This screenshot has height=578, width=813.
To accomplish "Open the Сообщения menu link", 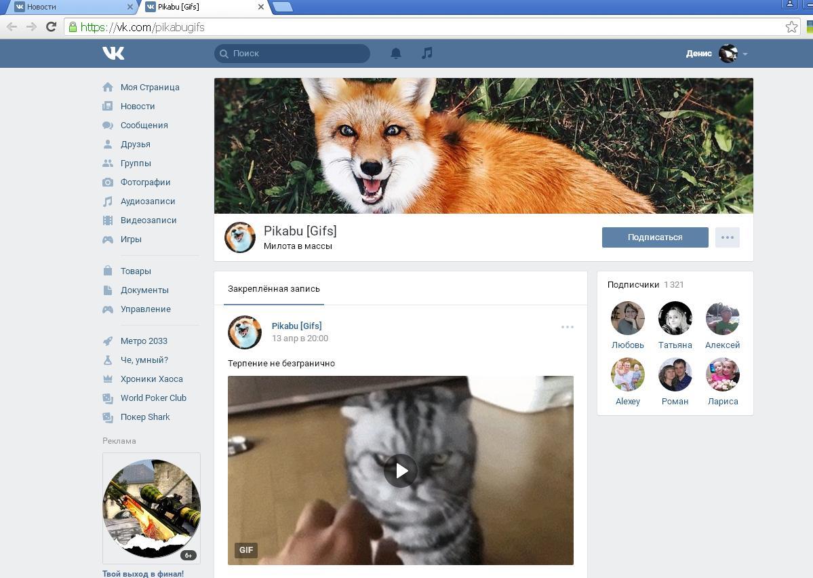I will click(144, 125).
